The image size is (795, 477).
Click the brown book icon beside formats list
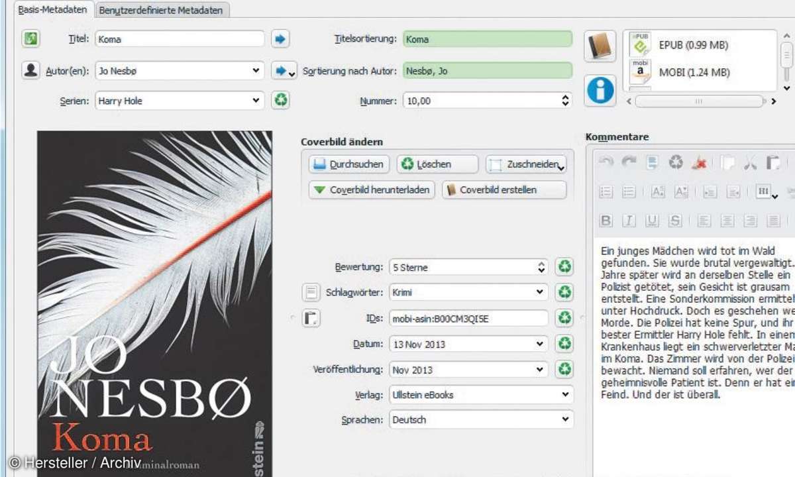tap(600, 46)
